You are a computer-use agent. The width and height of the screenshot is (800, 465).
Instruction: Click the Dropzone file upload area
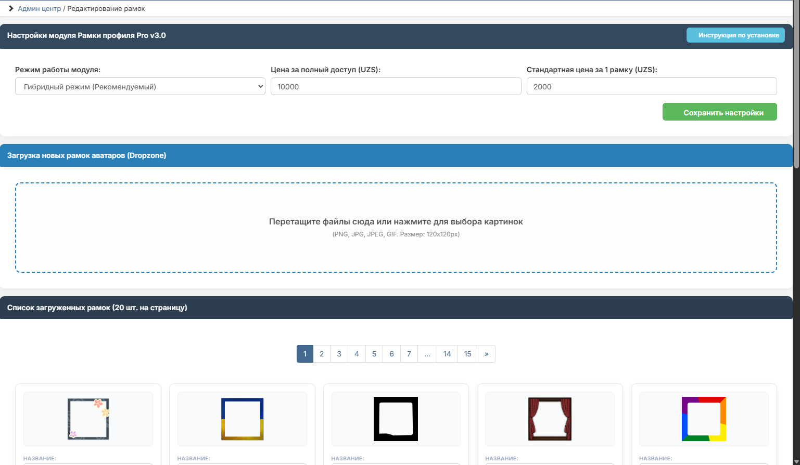tap(396, 228)
